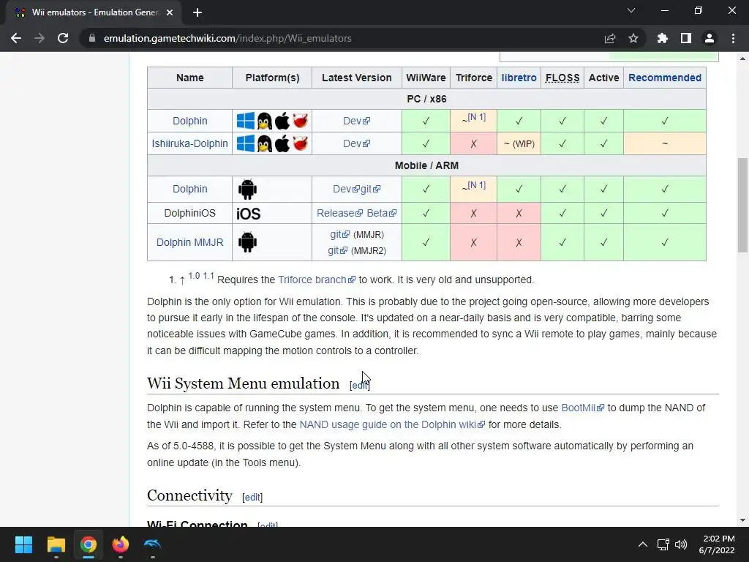
Task: Click Android icon in mobile Dolphin row
Action: click(247, 190)
